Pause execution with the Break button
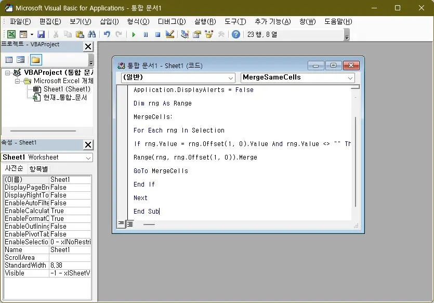 tap(146, 35)
